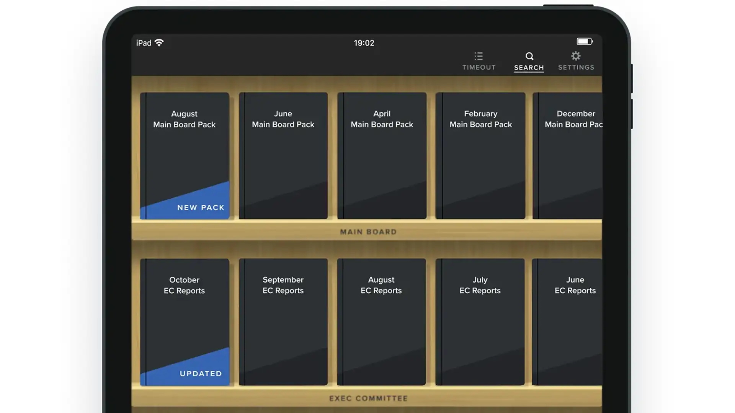The width and height of the screenshot is (735, 413).
Task: Open September EC Reports pack
Action: pyautogui.click(x=283, y=322)
